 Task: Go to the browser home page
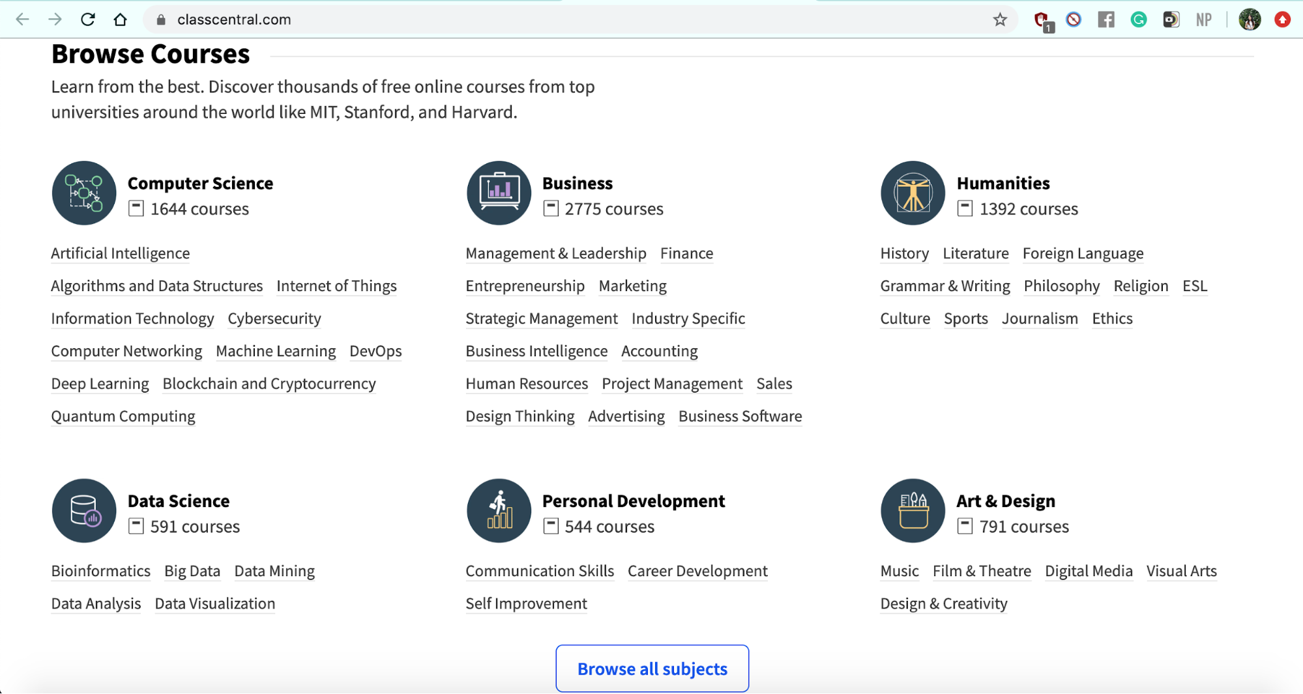pos(120,20)
